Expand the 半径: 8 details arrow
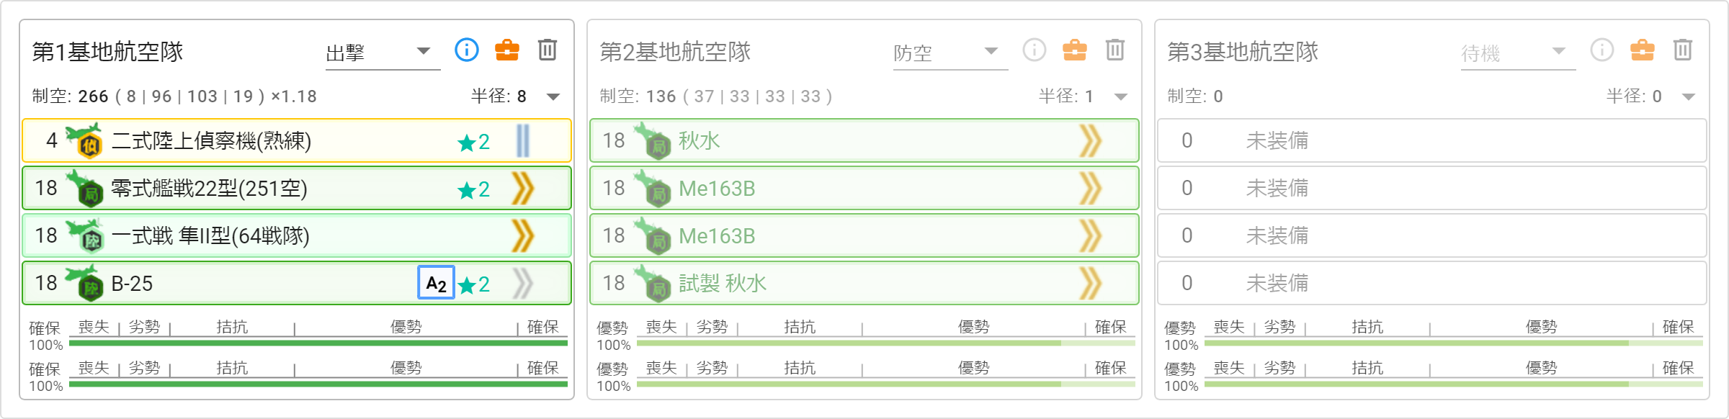 click(553, 96)
